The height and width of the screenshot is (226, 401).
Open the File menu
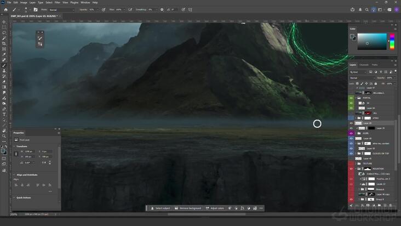(x=9, y=2)
